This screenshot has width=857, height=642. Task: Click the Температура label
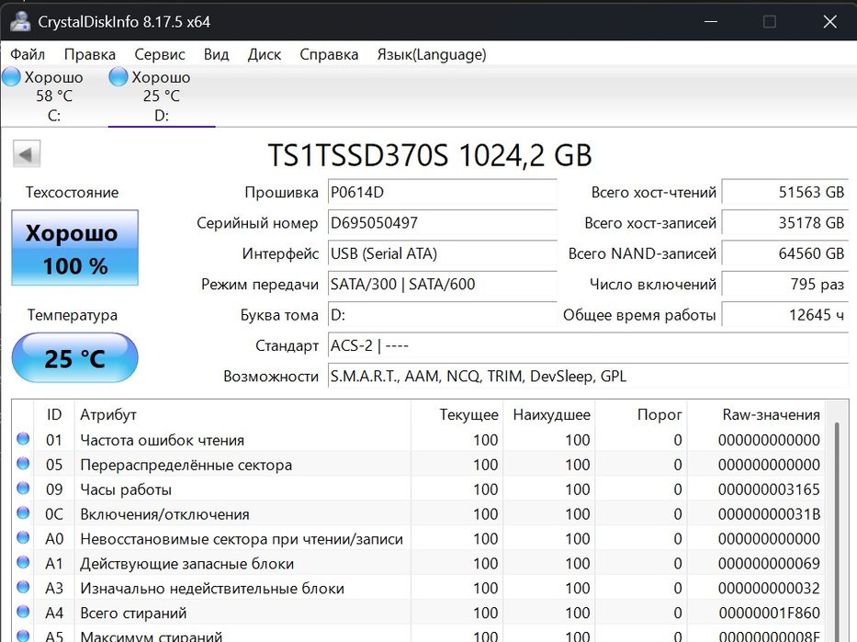(73, 315)
